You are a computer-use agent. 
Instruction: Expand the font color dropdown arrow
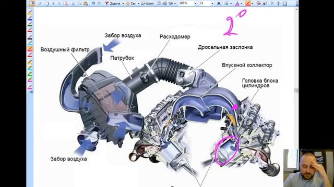[x=241, y=4]
